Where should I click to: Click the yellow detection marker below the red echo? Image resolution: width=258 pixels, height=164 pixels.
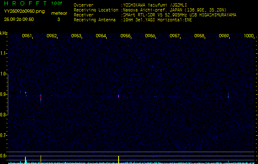point(41,159)
